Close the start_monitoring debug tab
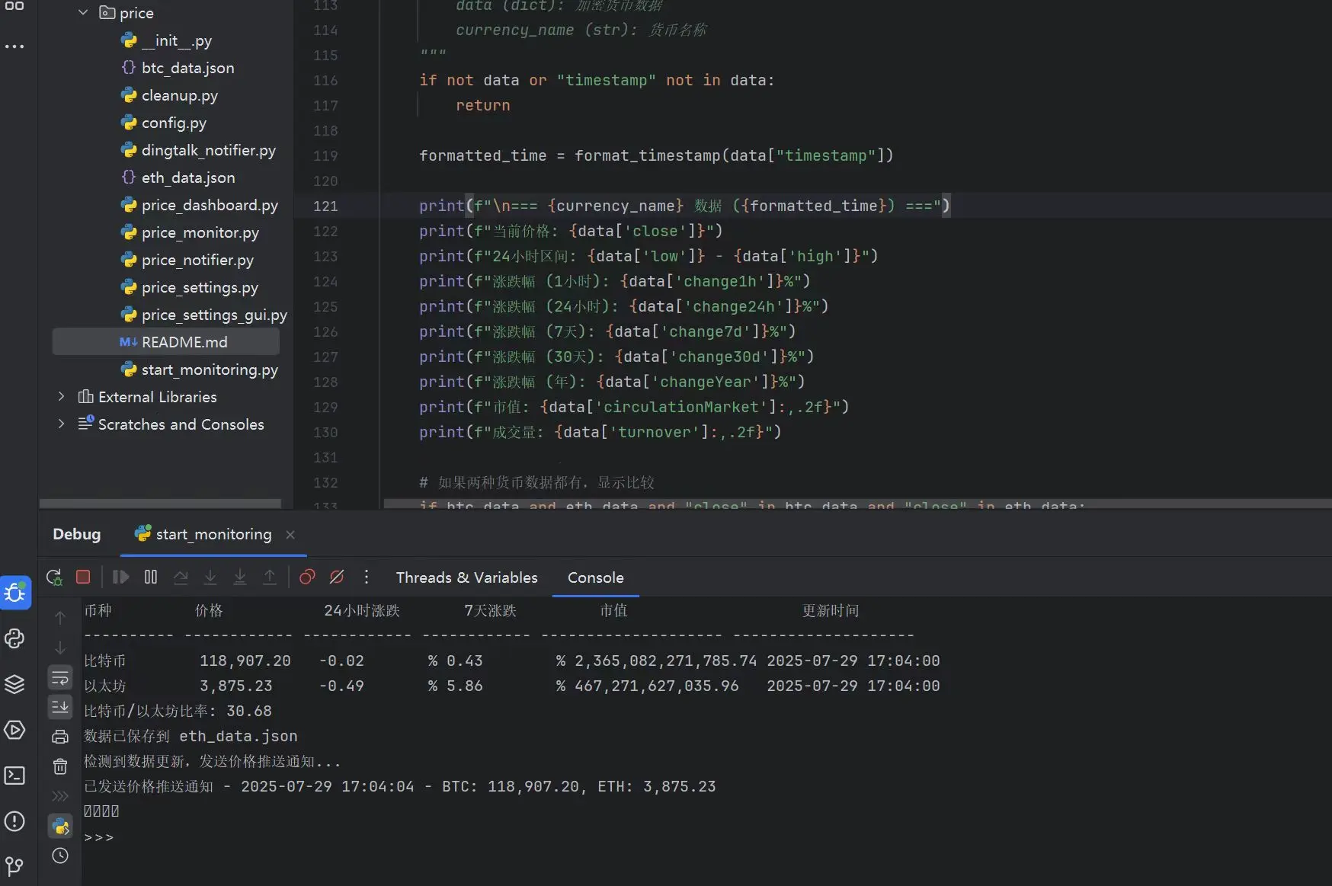 coord(290,535)
